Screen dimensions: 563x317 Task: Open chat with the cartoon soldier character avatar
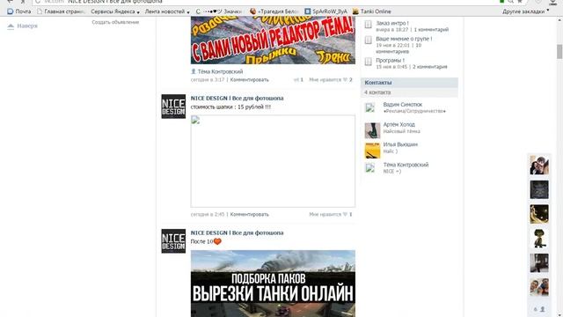[539, 239]
